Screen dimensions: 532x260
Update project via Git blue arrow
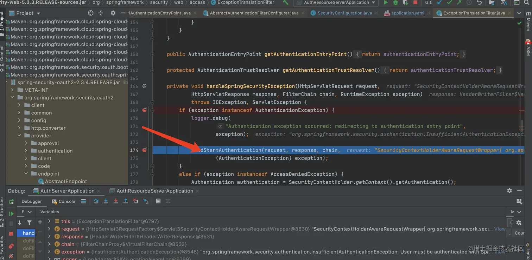click(439, 2)
